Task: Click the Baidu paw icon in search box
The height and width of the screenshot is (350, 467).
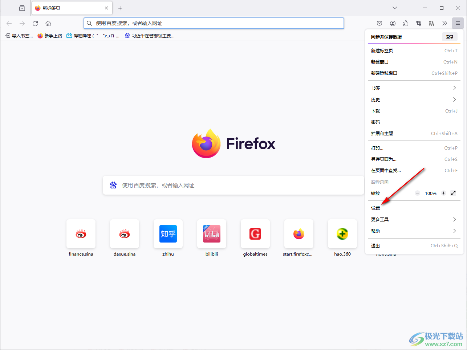Action: coord(113,185)
